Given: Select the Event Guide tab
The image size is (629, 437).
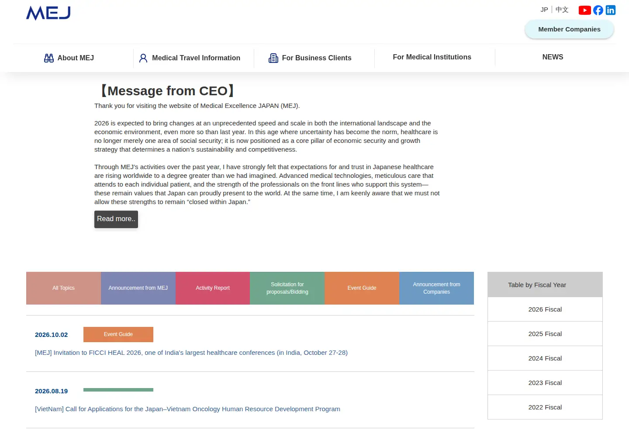Looking at the screenshot, I should coord(362,288).
